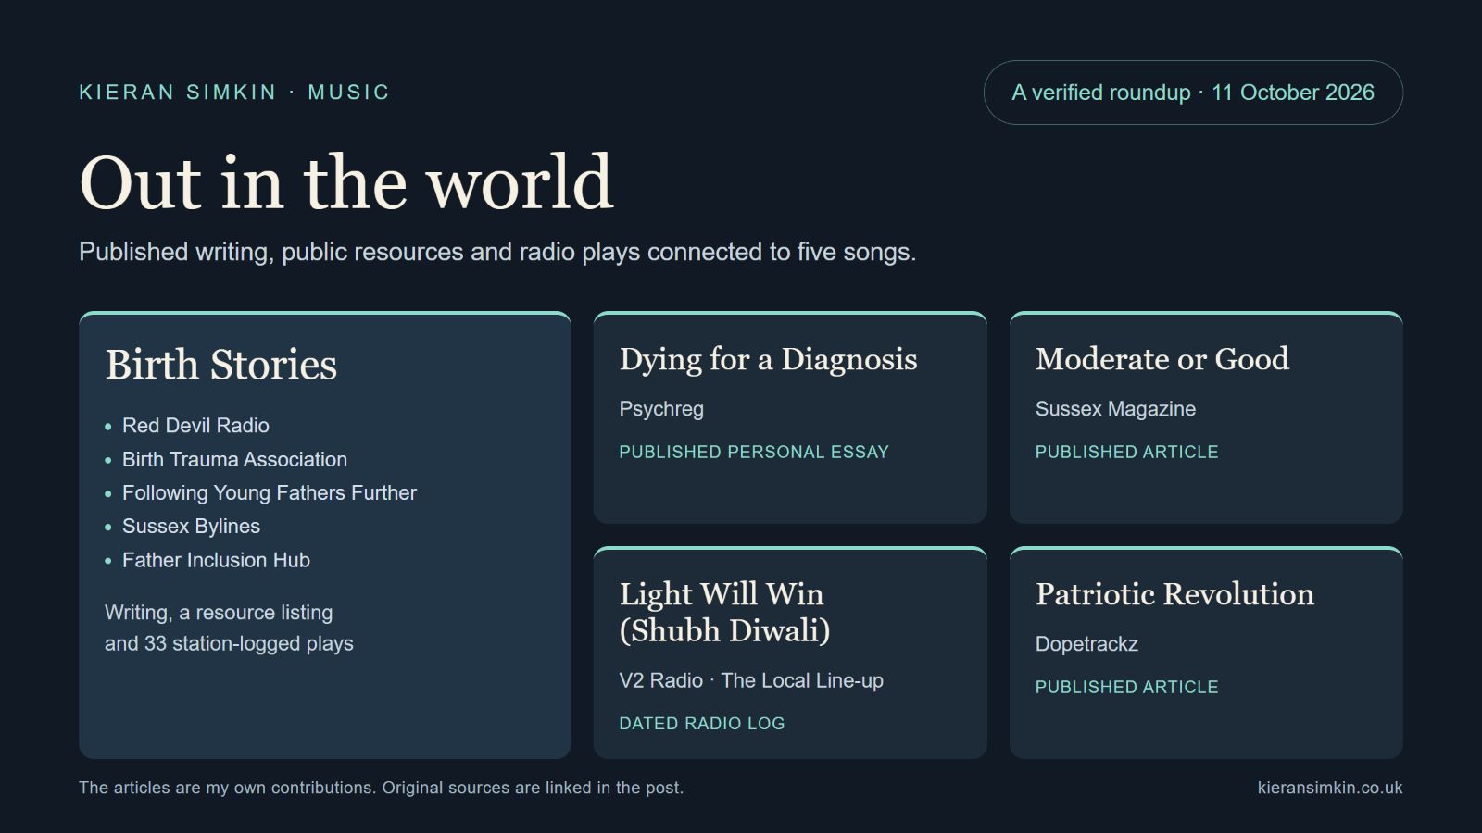
Task: Click the 'KIERAN SIMKIN · MUSIC' header text
Action: coord(234,93)
